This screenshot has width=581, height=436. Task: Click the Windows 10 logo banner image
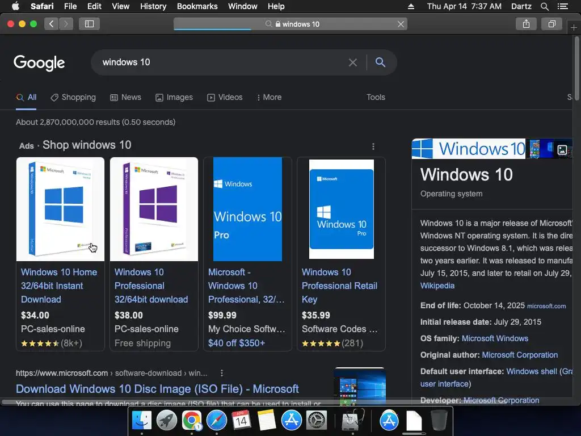tap(468, 149)
